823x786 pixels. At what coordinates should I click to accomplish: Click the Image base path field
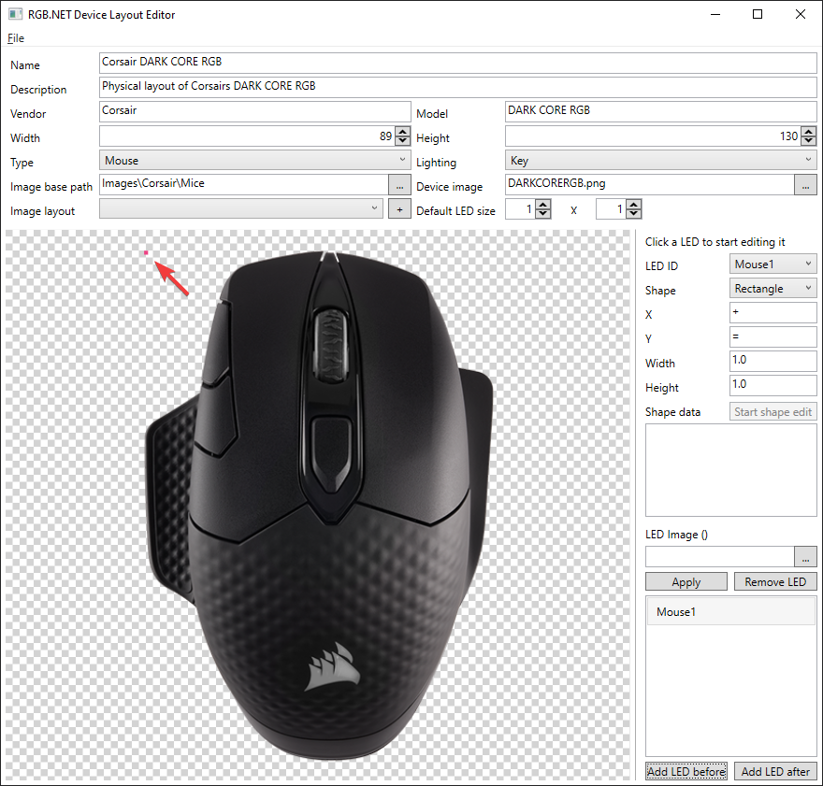click(x=243, y=184)
